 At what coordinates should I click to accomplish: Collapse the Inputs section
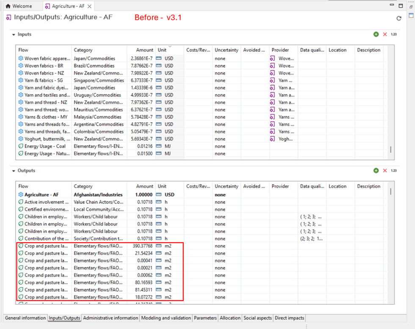14,34
